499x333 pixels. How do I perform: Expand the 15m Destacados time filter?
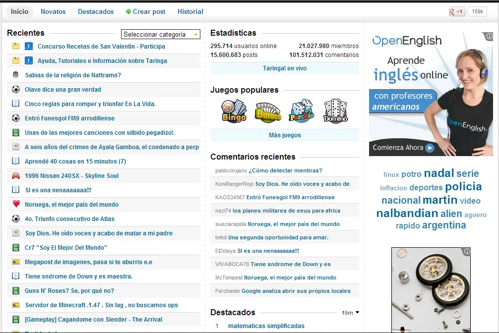(350, 313)
